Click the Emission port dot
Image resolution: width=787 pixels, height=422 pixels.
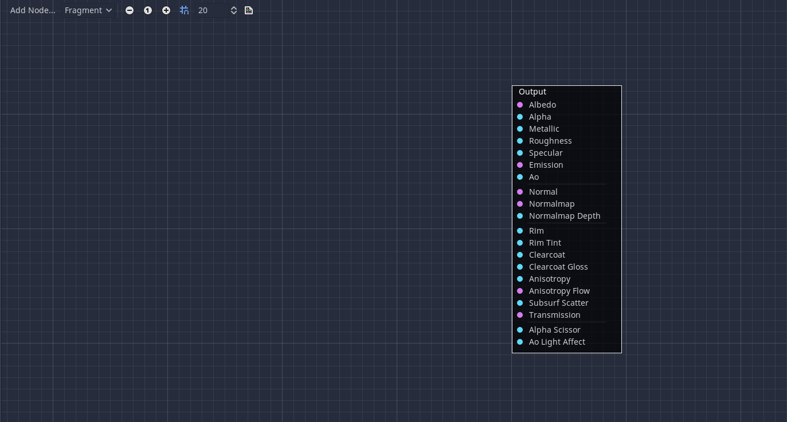(x=520, y=165)
